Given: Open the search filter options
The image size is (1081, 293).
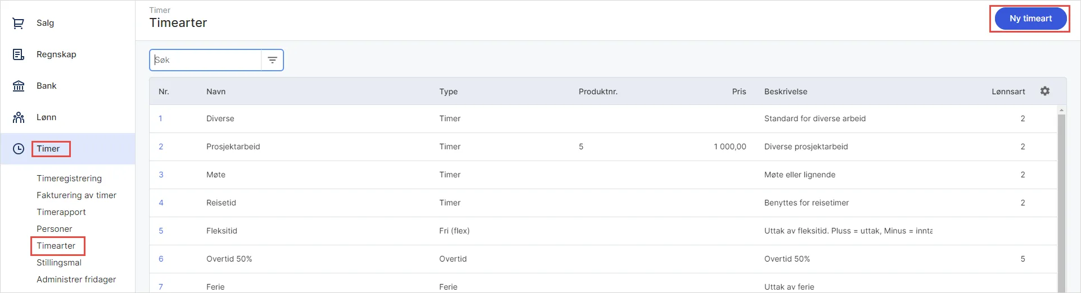Looking at the screenshot, I should [272, 60].
